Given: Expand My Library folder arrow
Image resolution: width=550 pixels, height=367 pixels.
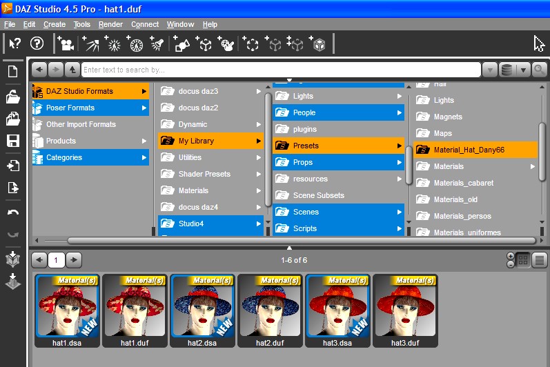Looking at the screenshot, I should [259, 141].
